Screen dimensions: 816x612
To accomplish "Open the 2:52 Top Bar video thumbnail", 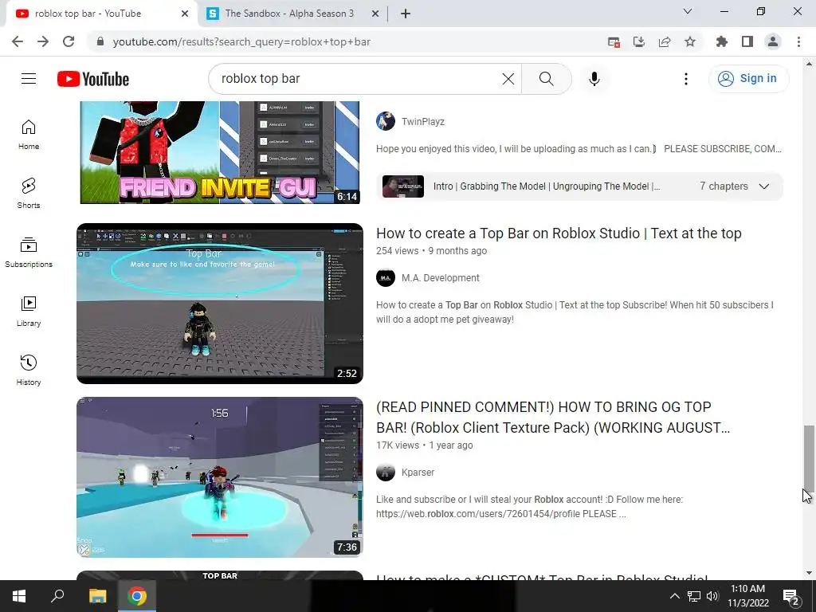I will point(220,304).
